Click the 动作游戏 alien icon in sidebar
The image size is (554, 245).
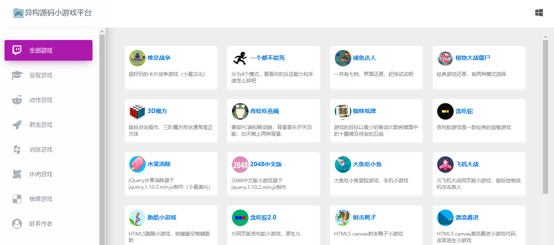[17, 100]
